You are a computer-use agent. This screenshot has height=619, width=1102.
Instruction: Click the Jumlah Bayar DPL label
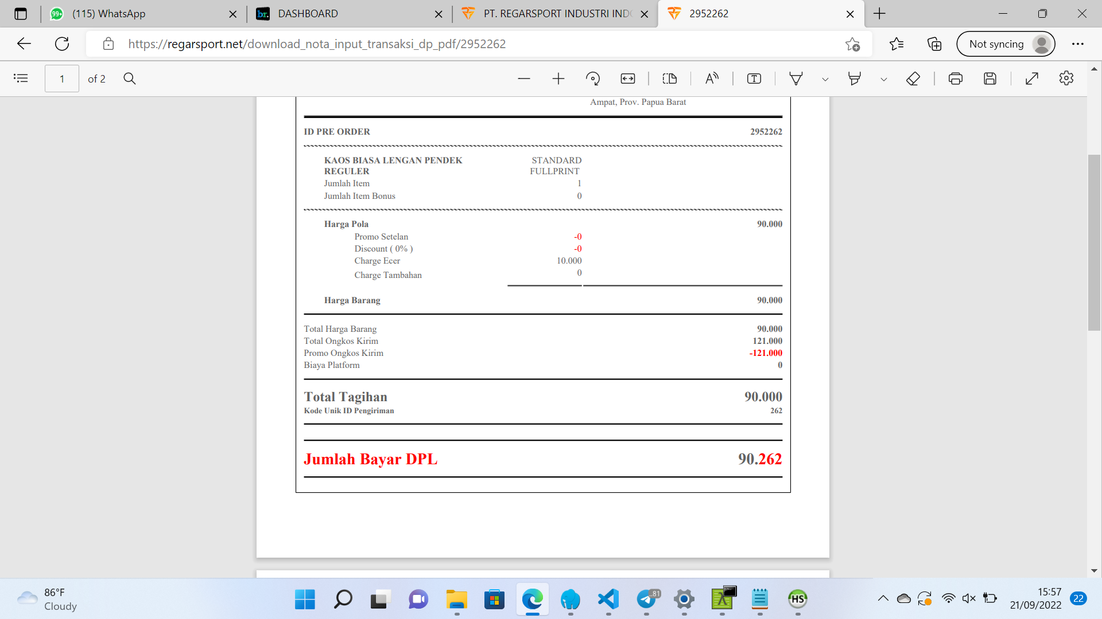point(370,459)
